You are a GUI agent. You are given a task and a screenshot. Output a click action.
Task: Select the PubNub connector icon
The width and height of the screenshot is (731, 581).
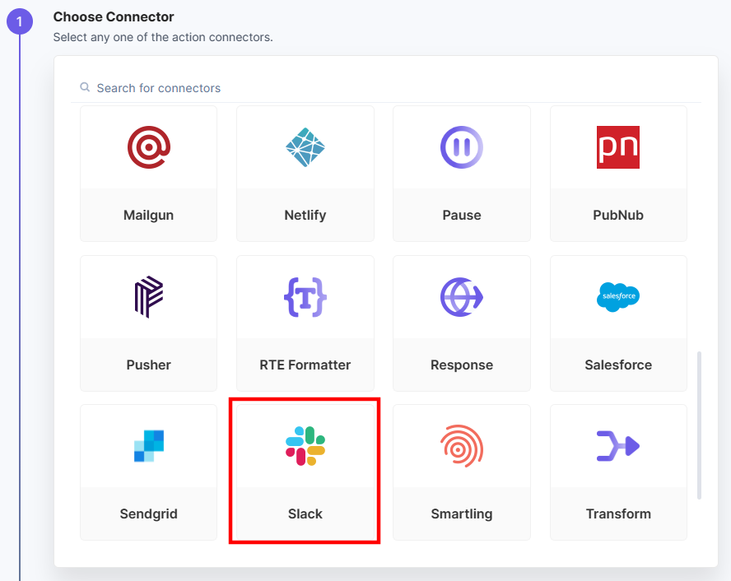click(x=618, y=147)
